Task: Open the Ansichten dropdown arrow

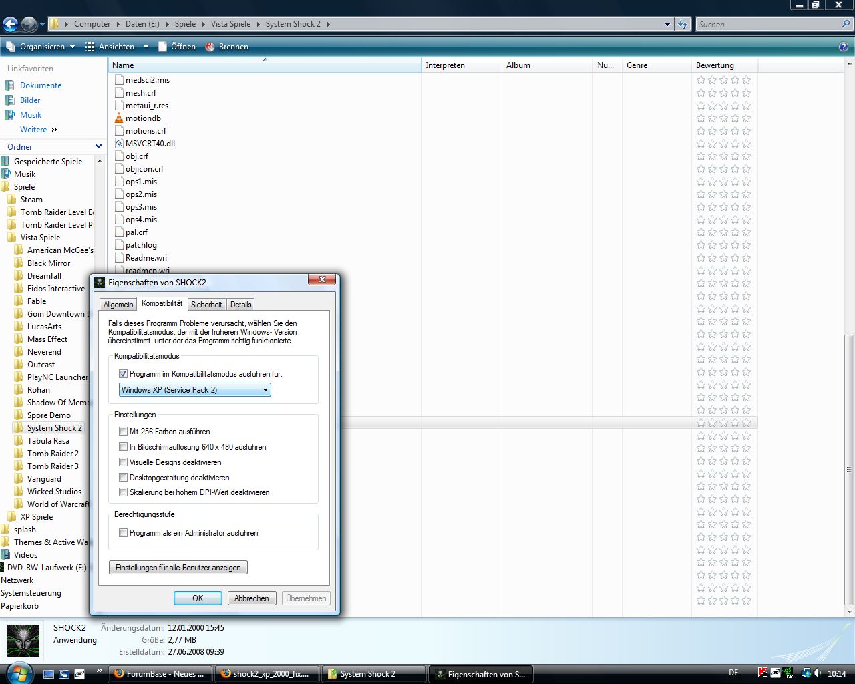Action: (x=146, y=47)
